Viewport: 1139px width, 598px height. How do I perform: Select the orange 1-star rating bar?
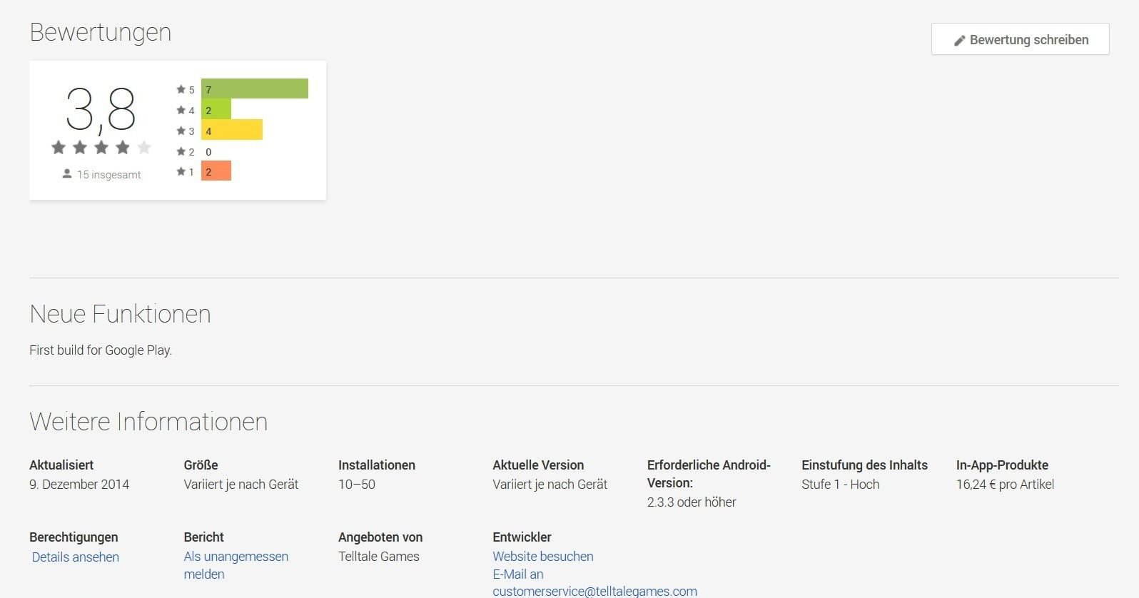tap(216, 171)
